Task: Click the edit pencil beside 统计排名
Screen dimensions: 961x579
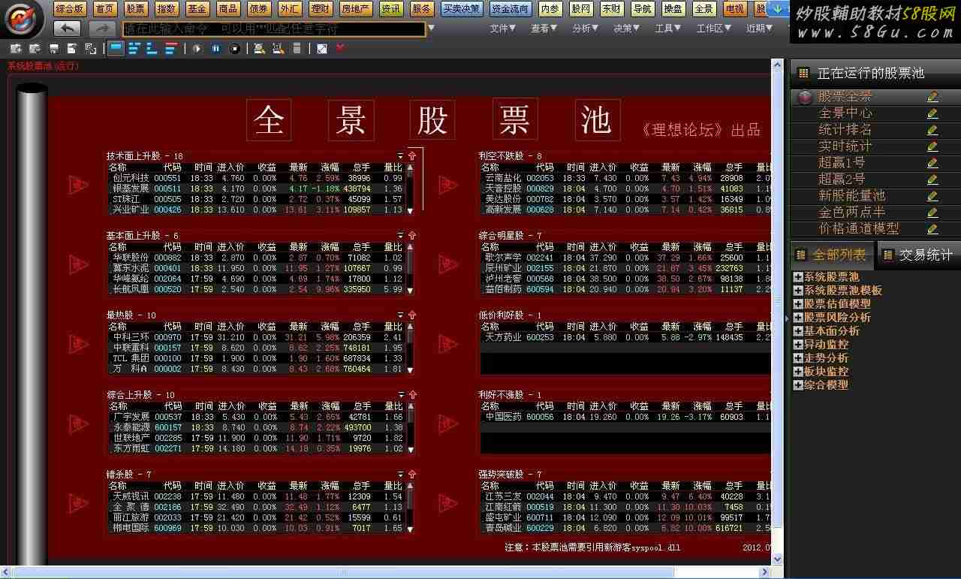Action: (x=932, y=130)
